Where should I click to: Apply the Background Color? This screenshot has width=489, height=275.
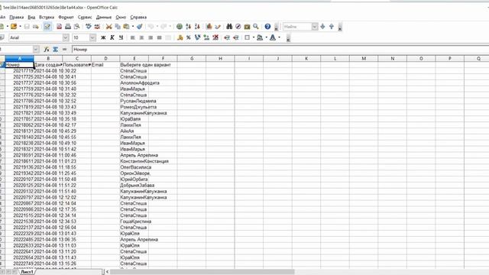coord(260,37)
